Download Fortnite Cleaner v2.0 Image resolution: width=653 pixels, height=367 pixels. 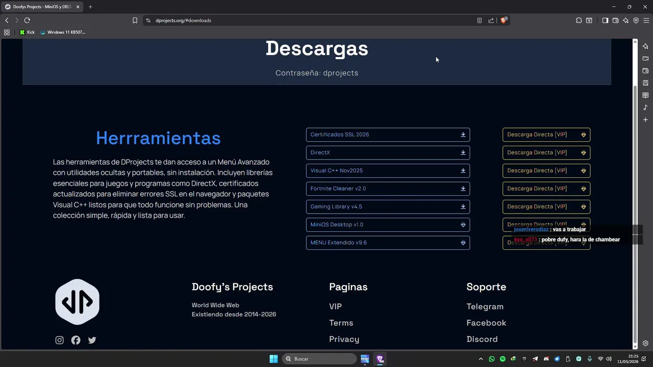(x=388, y=189)
